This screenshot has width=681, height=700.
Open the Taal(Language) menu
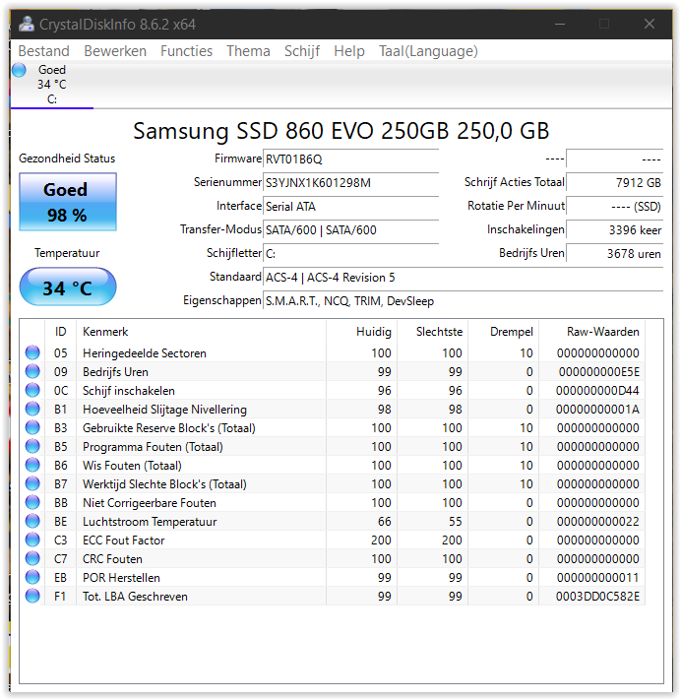point(428,51)
